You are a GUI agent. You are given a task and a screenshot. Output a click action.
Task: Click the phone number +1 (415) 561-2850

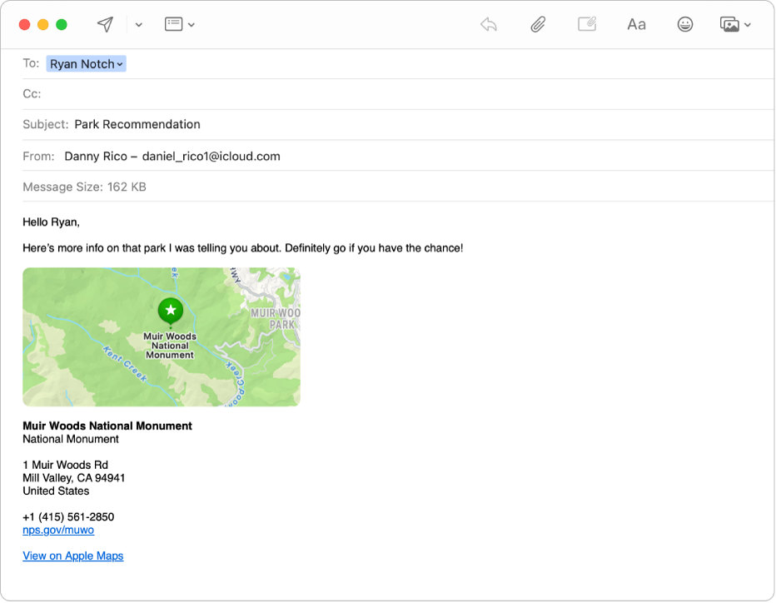68,516
